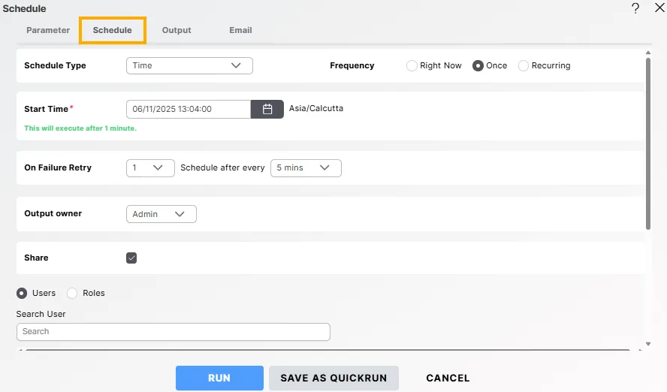Expand the On Failure Retry count dropdown
The height and width of the screenshot is (392, 667).
150,168
